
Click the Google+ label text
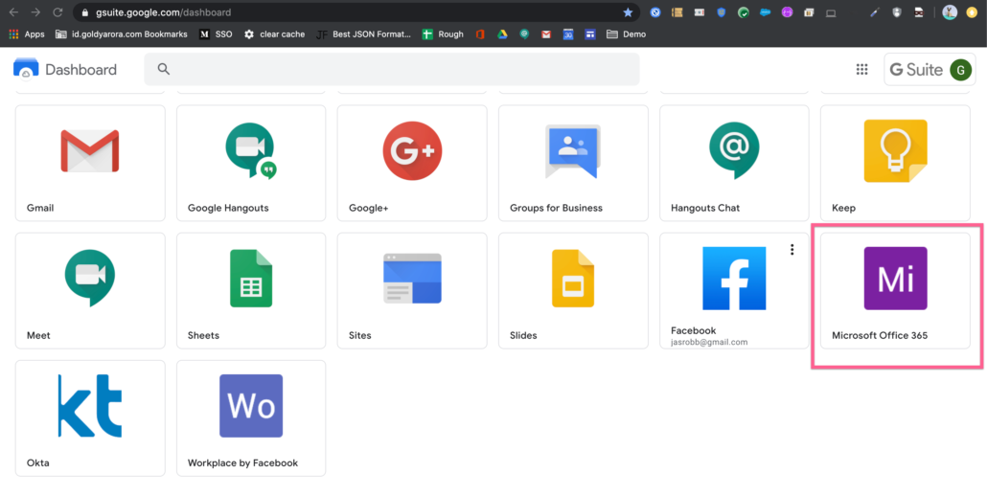[x=368, y=208]
